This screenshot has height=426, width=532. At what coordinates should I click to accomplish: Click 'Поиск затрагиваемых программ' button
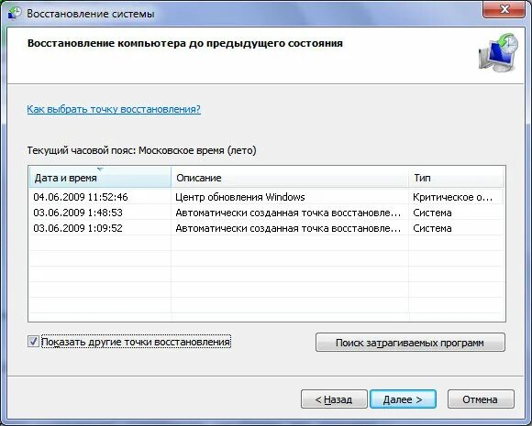click(x=410, y=343)
